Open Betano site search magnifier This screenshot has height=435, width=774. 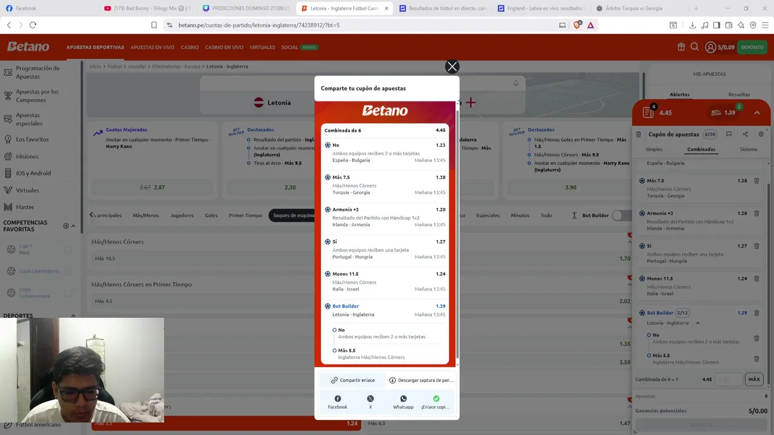point(695,47)
